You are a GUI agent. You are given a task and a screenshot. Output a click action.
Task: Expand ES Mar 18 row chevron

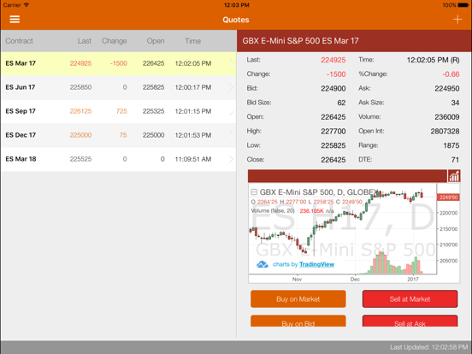click(x=231, y=159)
